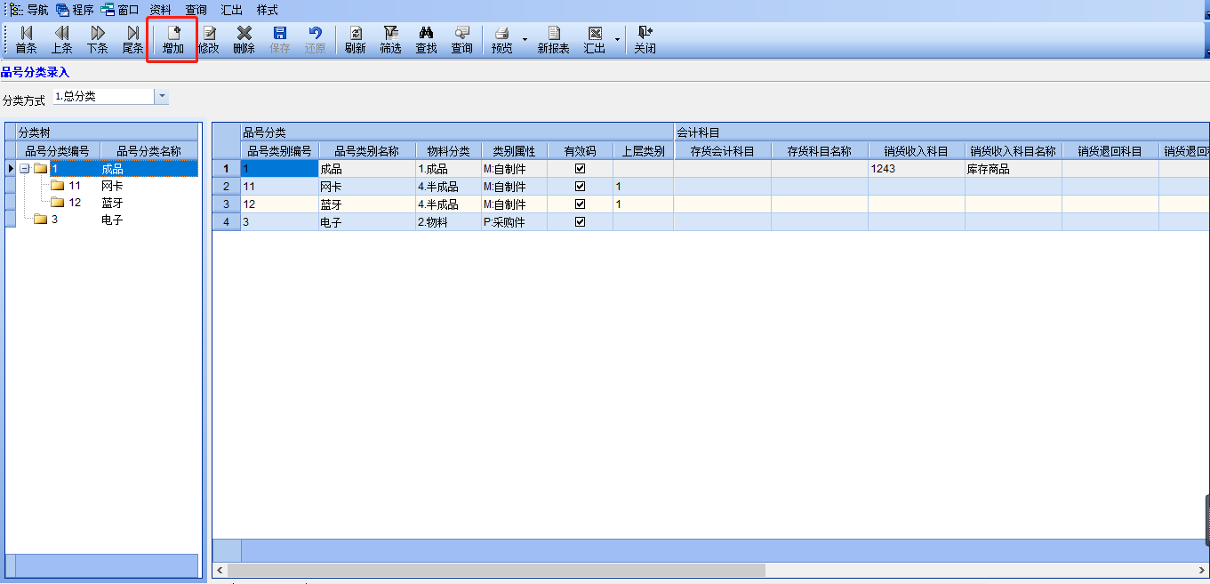The height and width of the screenshot is (584, 1210).
Task: Collapse the 成品 tree node
Action: [25, 169]
